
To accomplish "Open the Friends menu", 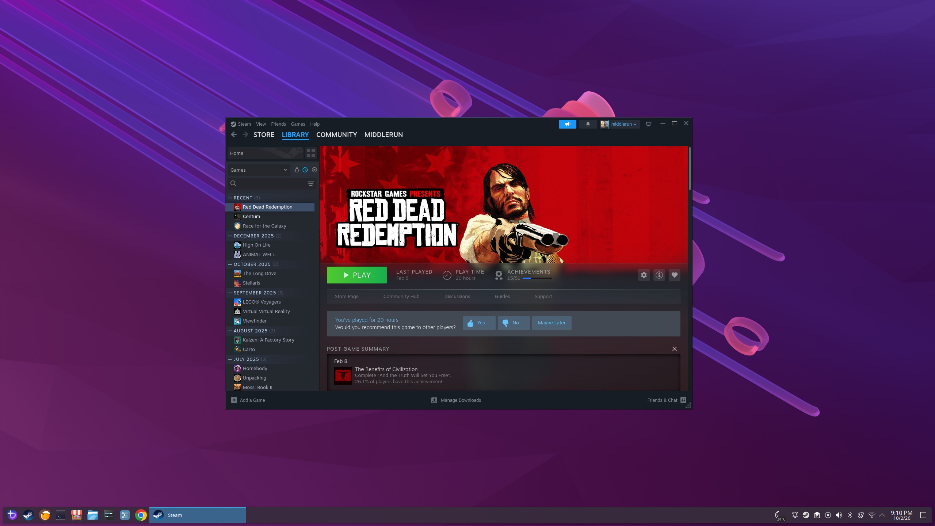I will (278, 124).
